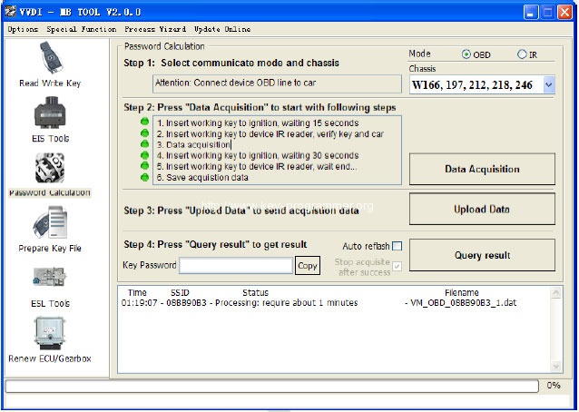
Task: Enable the Auto refresh checkbox
Action: 397,246
